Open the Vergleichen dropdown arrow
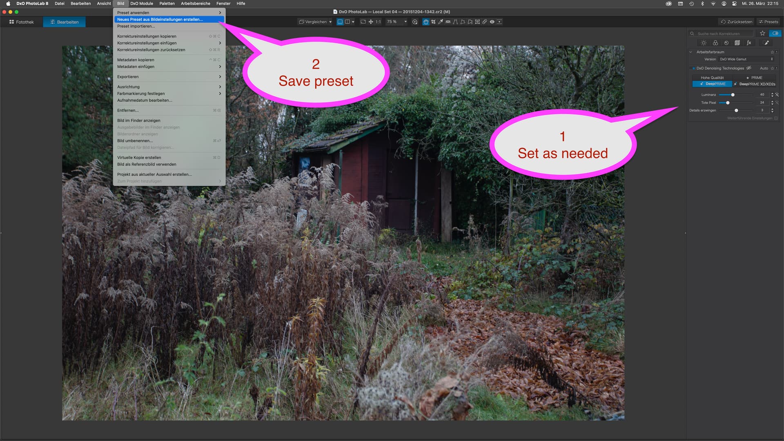This screenshot has height=441, width=784. [330, 22]
